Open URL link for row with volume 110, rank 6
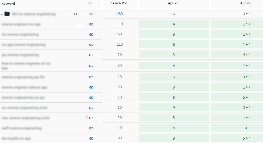 (91, 45)
